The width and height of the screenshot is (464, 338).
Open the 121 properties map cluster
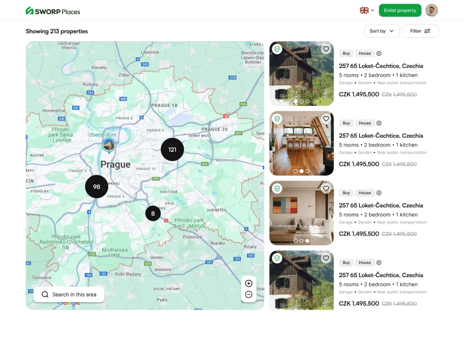[172, 149]
